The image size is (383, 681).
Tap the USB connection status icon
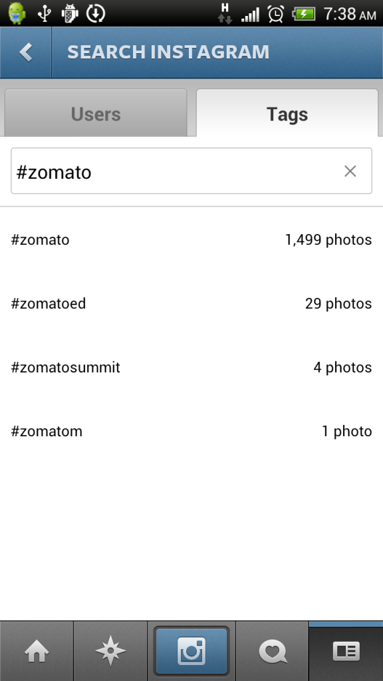click(x=44, y=14)
